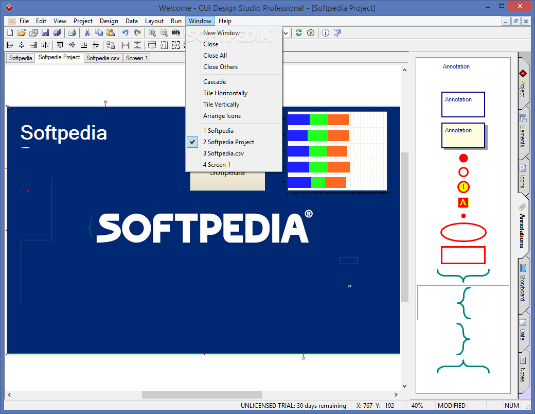Switch to window 1 Softpedia in menu
Screen dimensions: 535x414
(234, 130)
